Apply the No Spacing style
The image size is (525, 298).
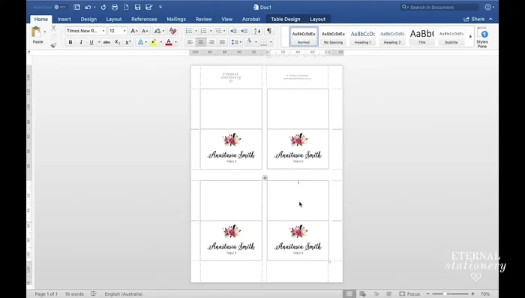point(333,37)
